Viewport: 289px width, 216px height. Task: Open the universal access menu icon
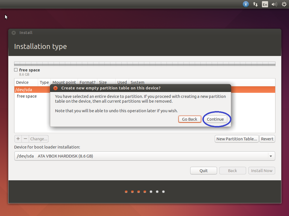pyautogui.click(x=246, y=4)
